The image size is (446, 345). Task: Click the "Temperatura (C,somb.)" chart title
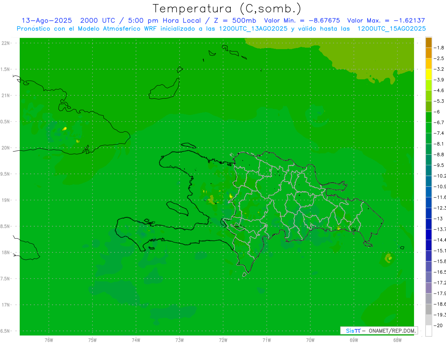227,8
